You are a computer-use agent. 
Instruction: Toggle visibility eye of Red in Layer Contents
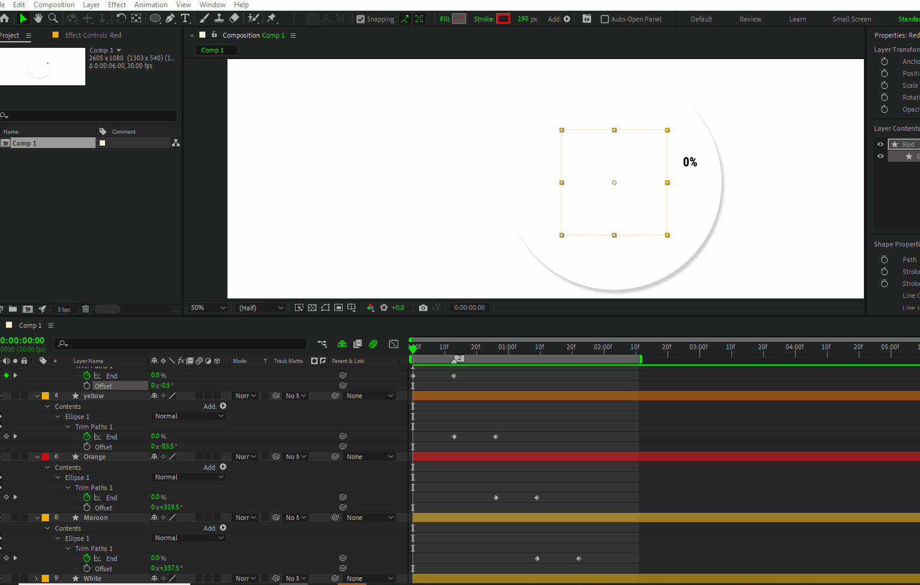880,144
